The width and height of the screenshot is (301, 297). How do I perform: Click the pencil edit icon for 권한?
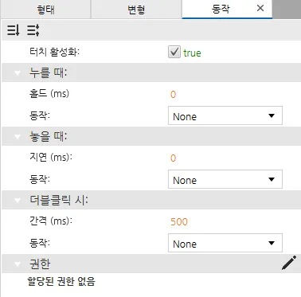(289, 263)
